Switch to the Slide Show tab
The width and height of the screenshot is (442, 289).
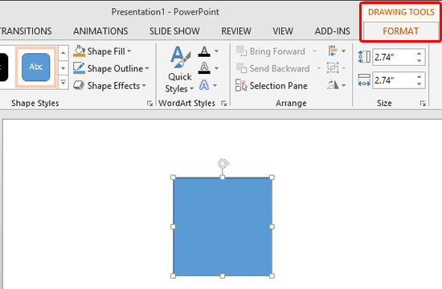tap(174, 31)
